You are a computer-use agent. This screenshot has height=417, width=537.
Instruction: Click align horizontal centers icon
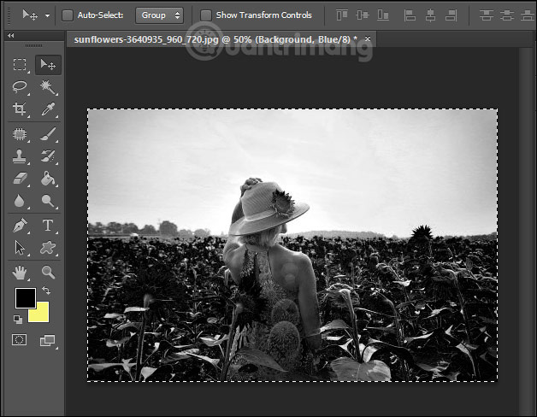(x=430, y=15)
